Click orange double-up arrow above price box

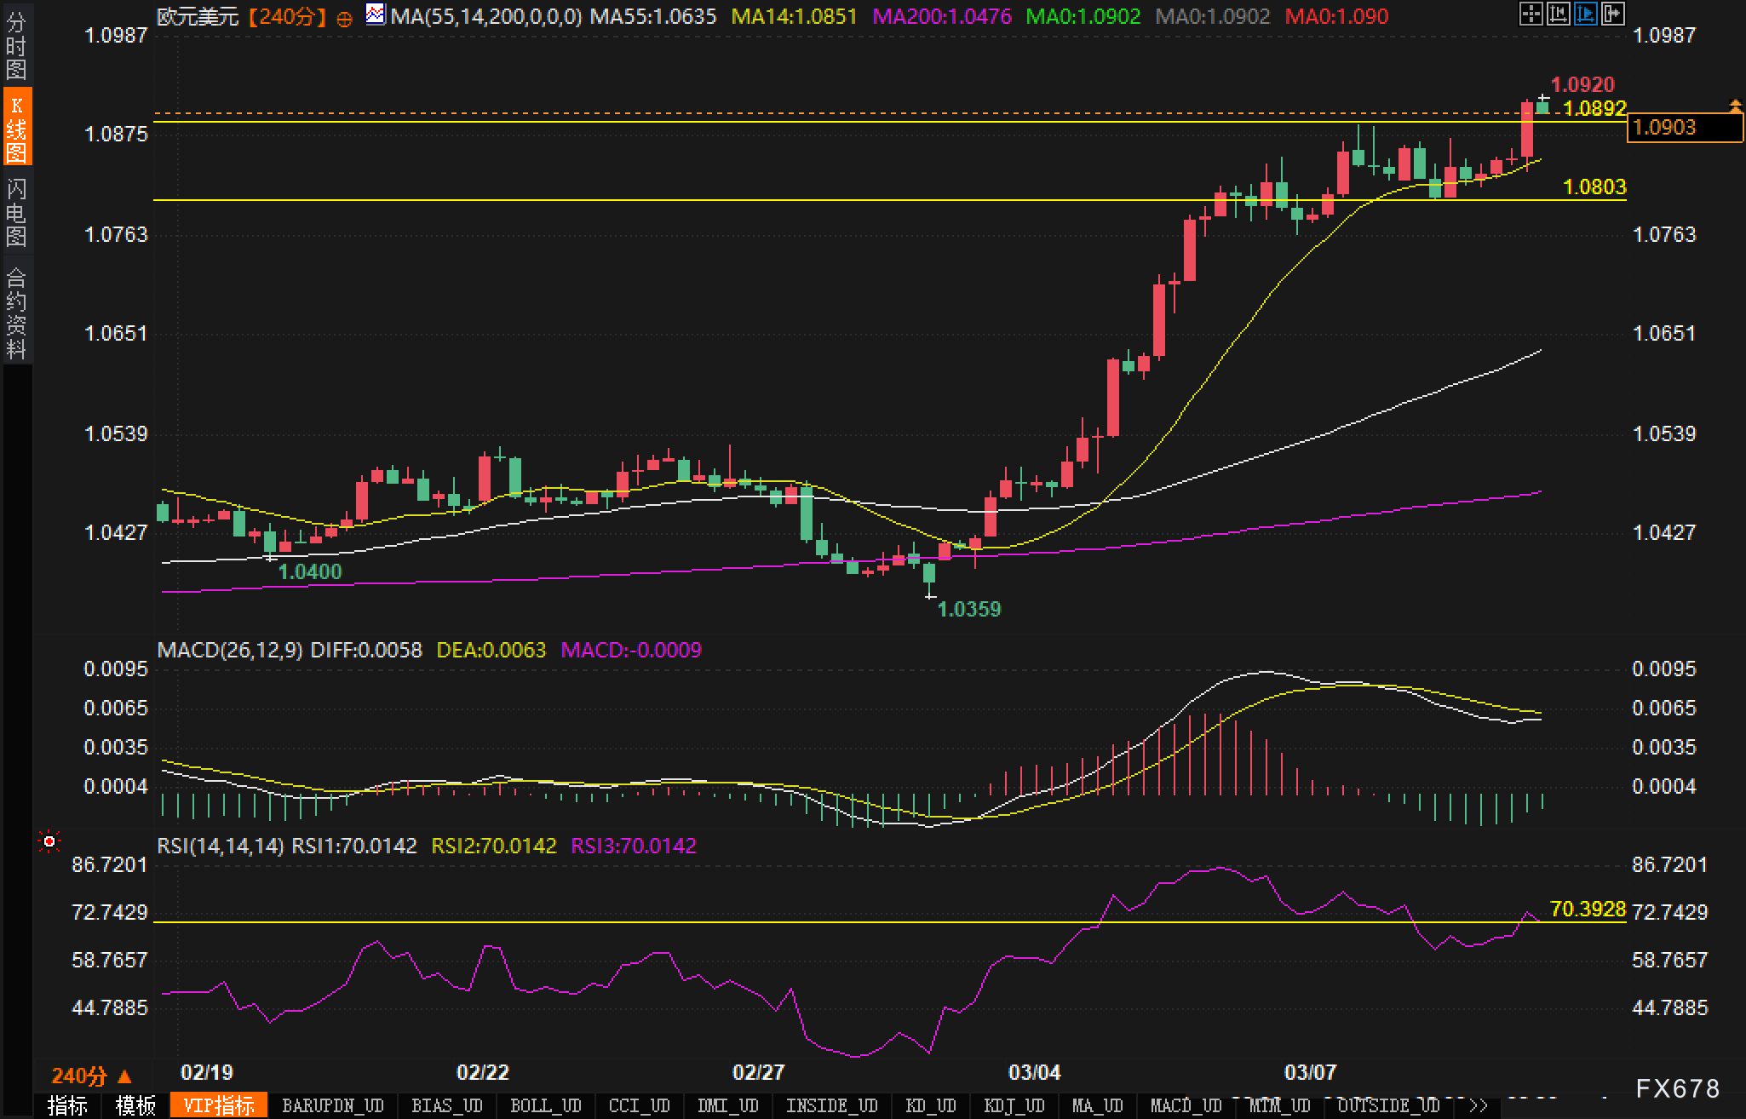[x=1735, y=106]
